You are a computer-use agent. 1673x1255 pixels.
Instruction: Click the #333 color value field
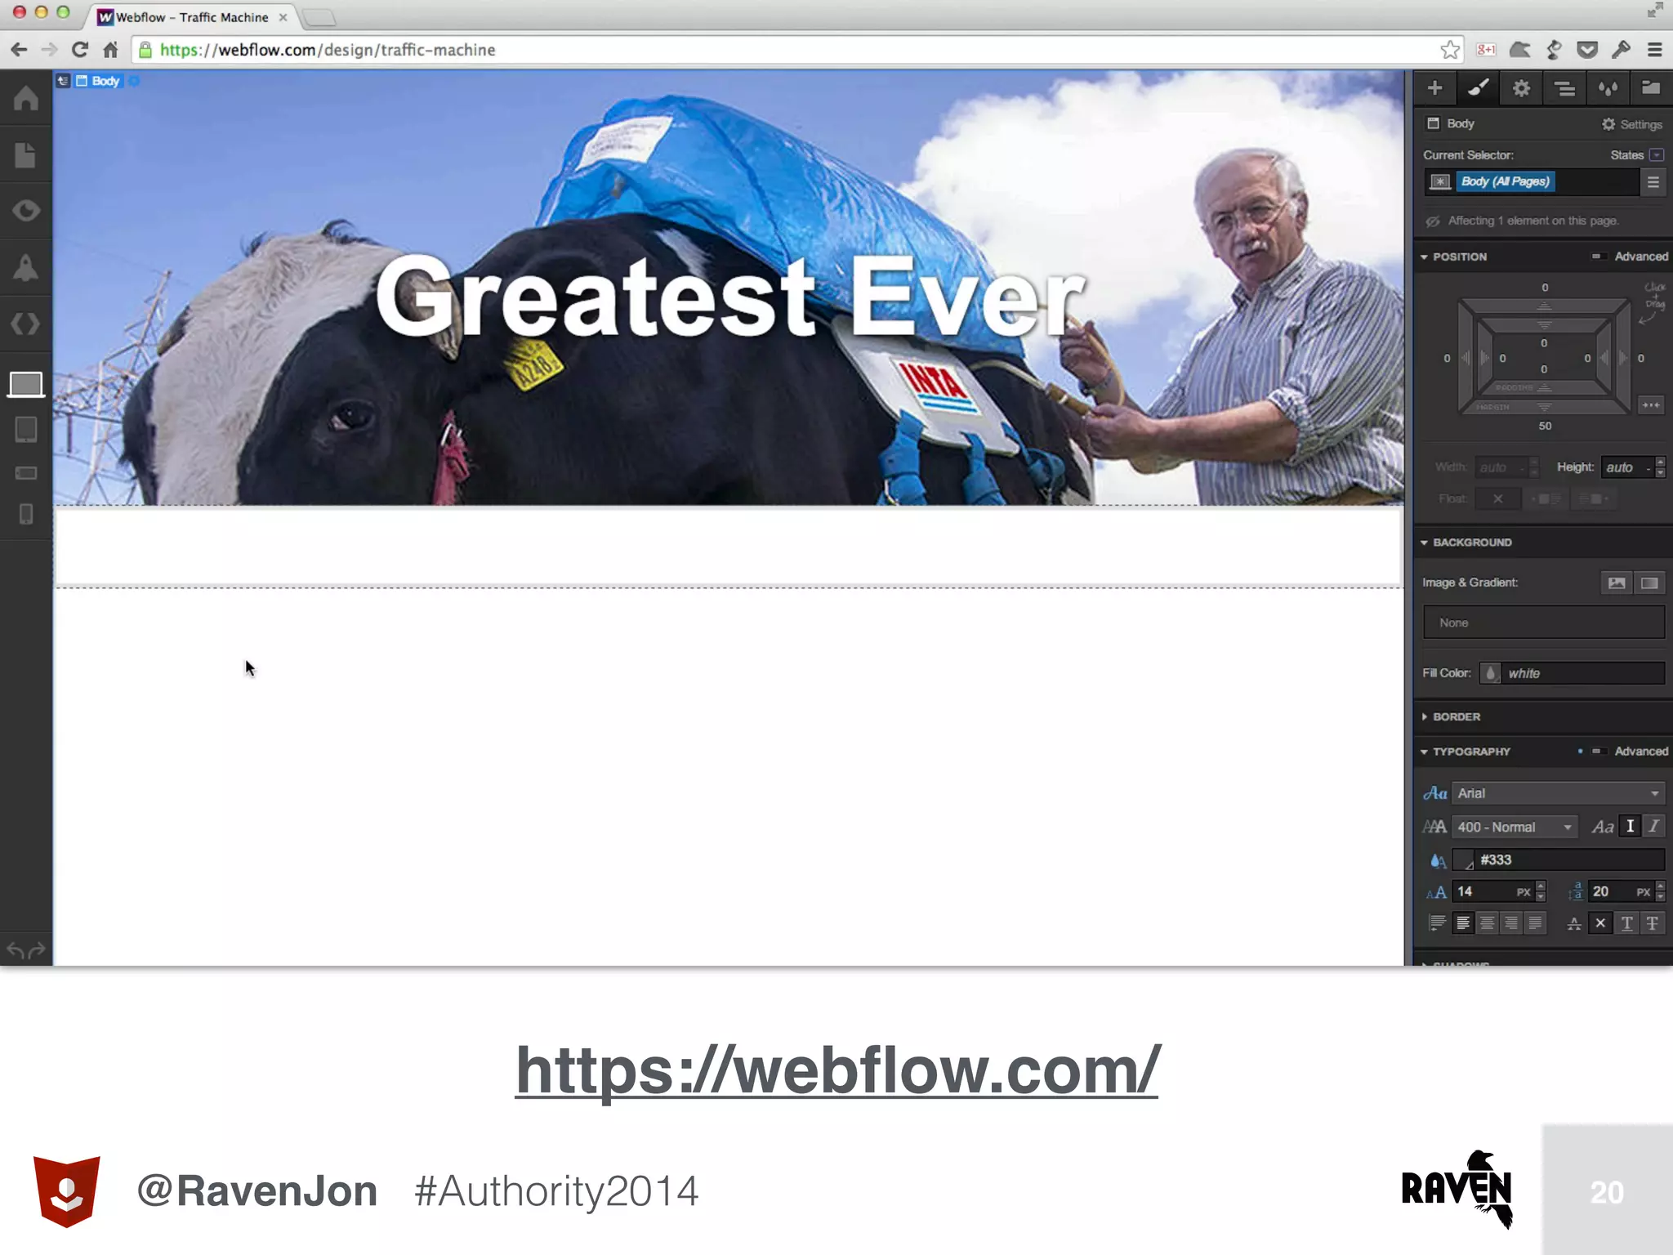click(x=1569, y=860)
